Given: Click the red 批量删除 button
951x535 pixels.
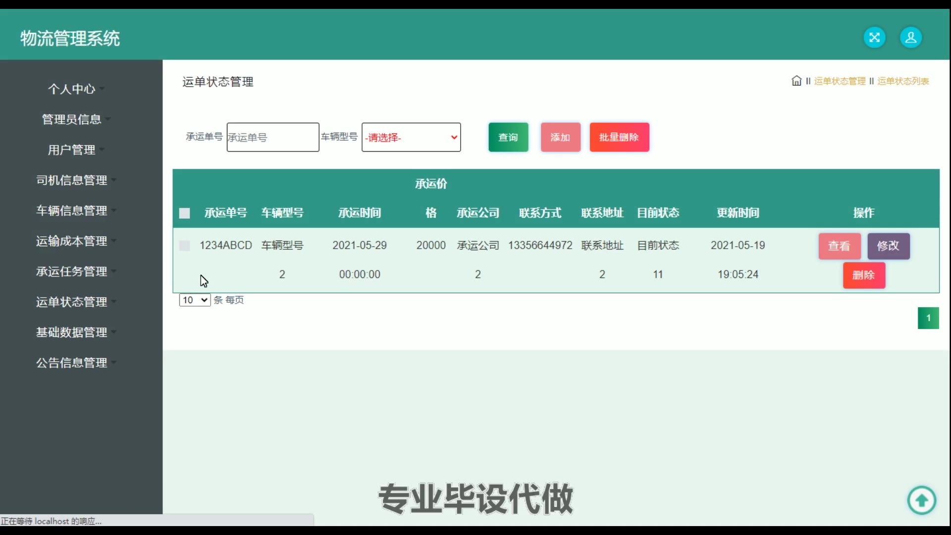Looking at the screenshot, I should coord(619,137).
